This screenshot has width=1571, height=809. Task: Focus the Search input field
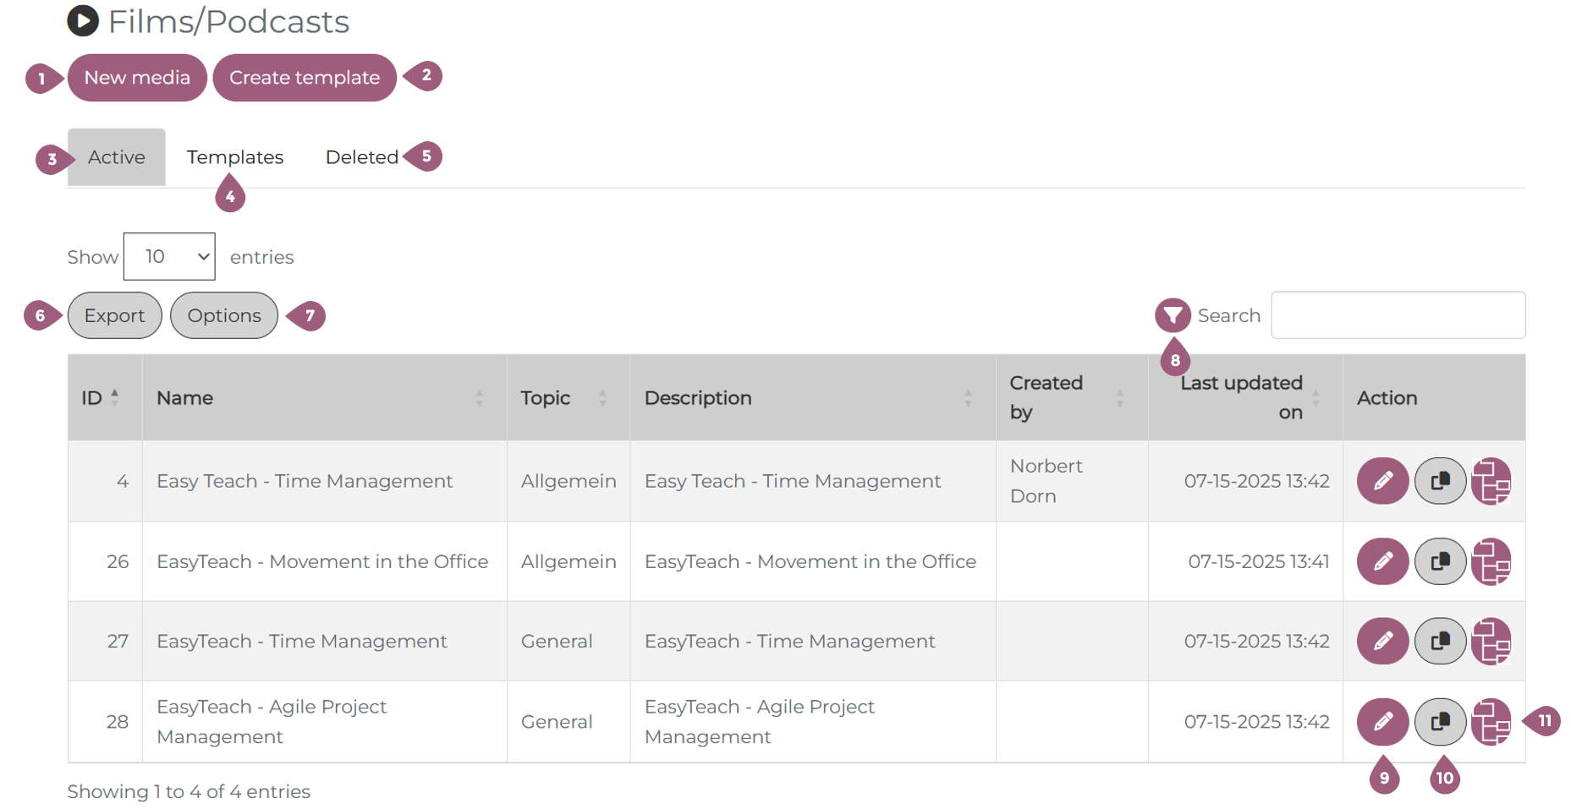pos(1398,315)
